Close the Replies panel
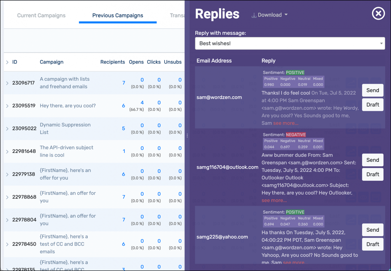This screenshot has height=271, width=391. click(378, 13)
